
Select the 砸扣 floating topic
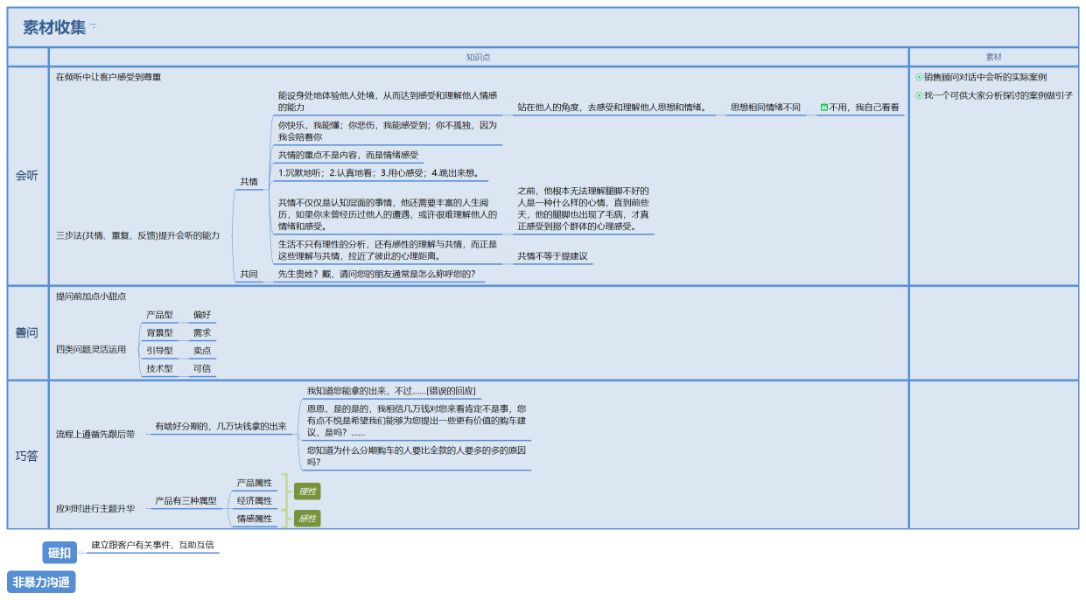pyautogui.click(x=60, y=553)
